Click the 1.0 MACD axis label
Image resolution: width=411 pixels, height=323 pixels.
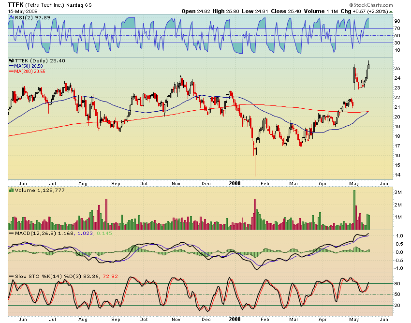(399, 235)
